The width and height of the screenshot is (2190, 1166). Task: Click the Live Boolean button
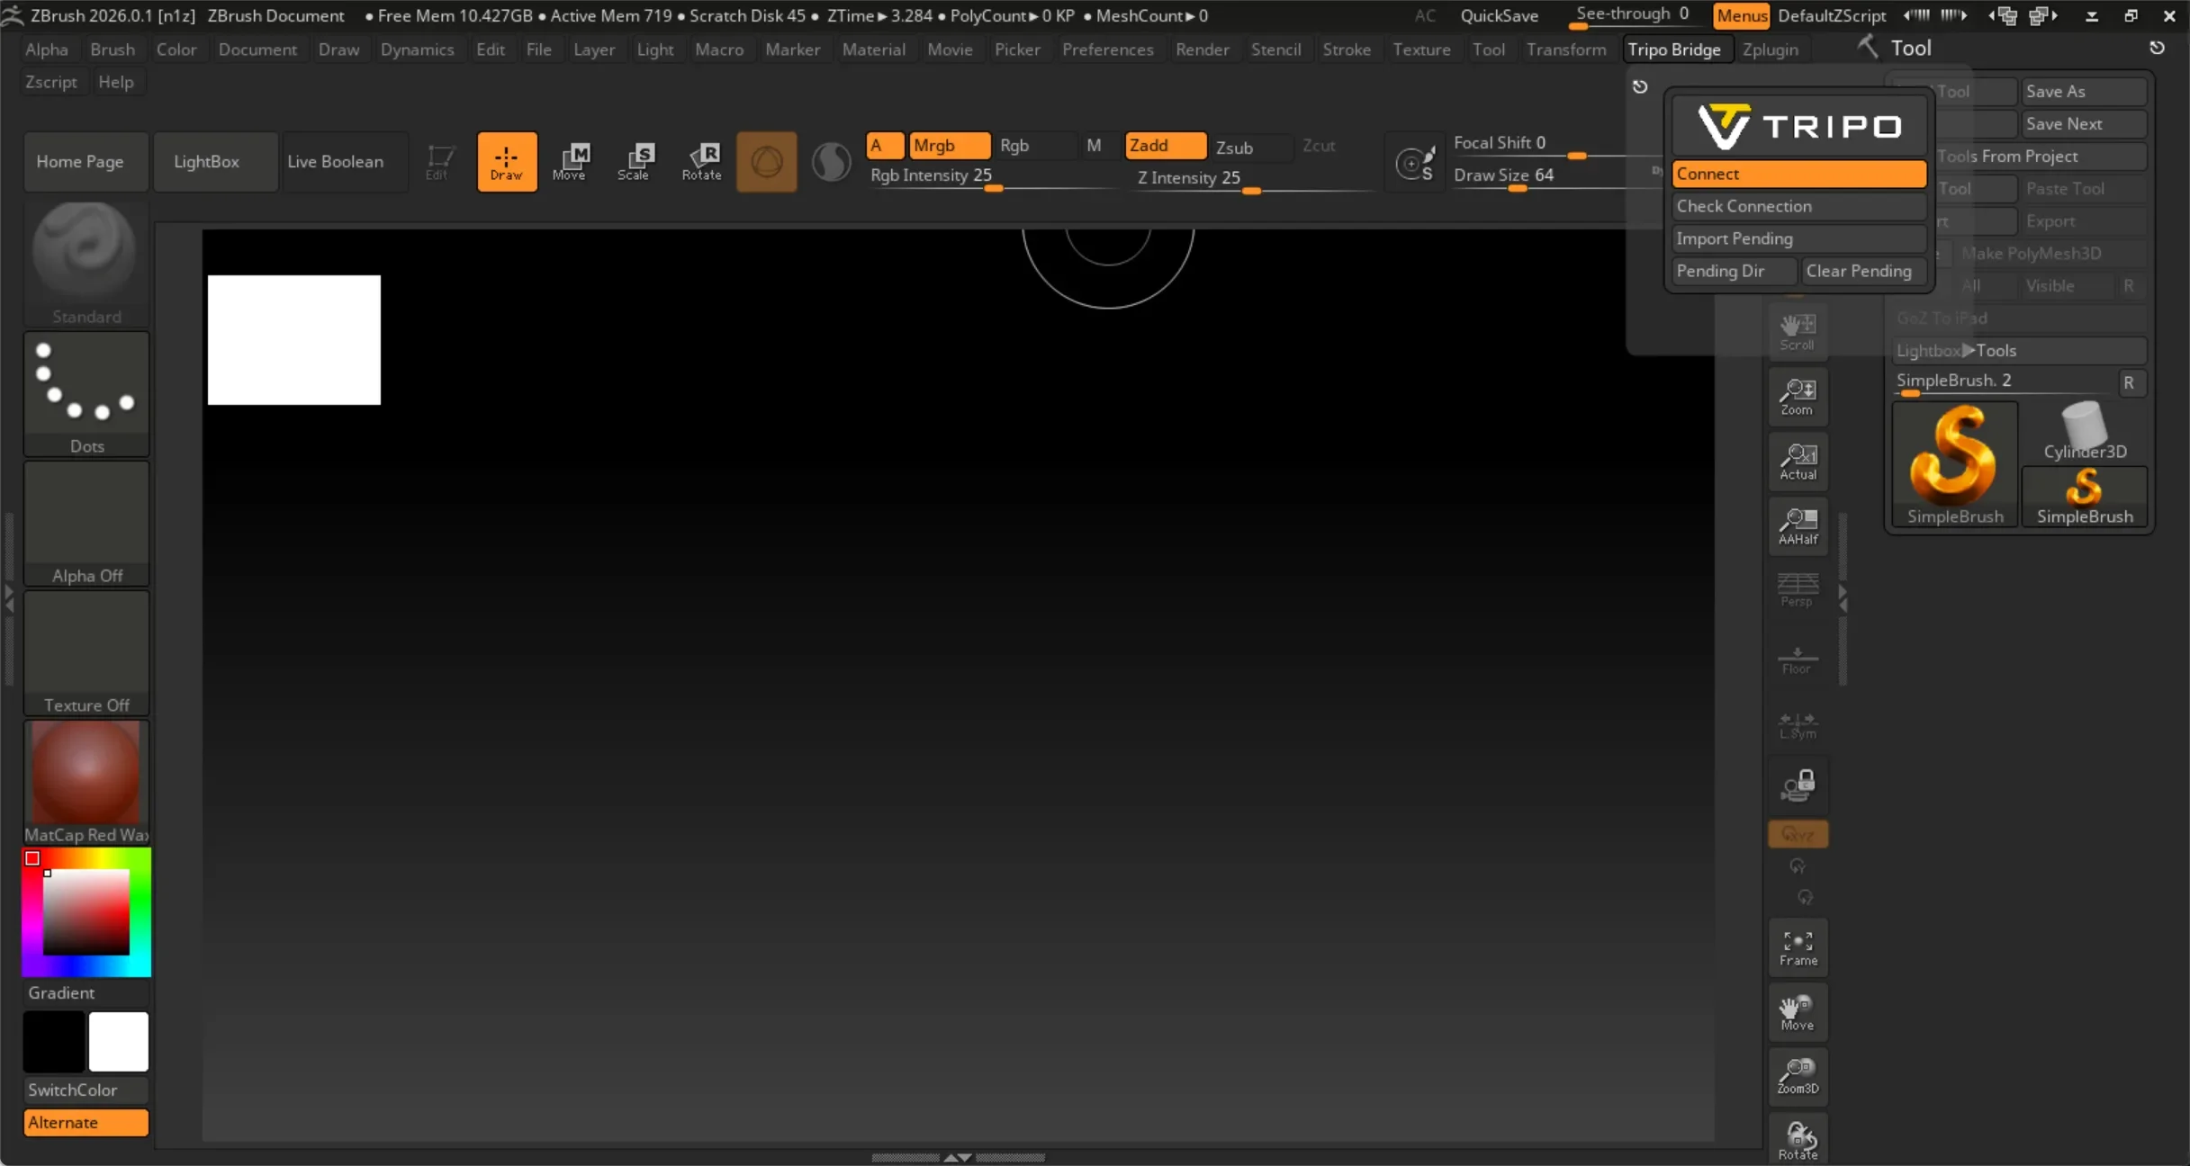click(345, 162)
